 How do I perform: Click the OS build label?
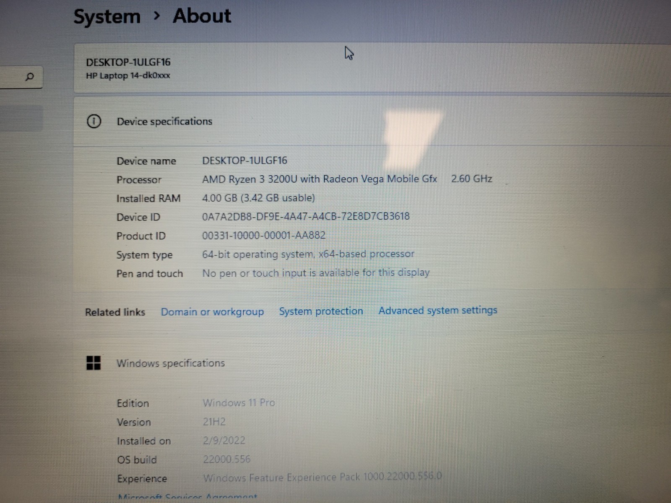[137, 460]
